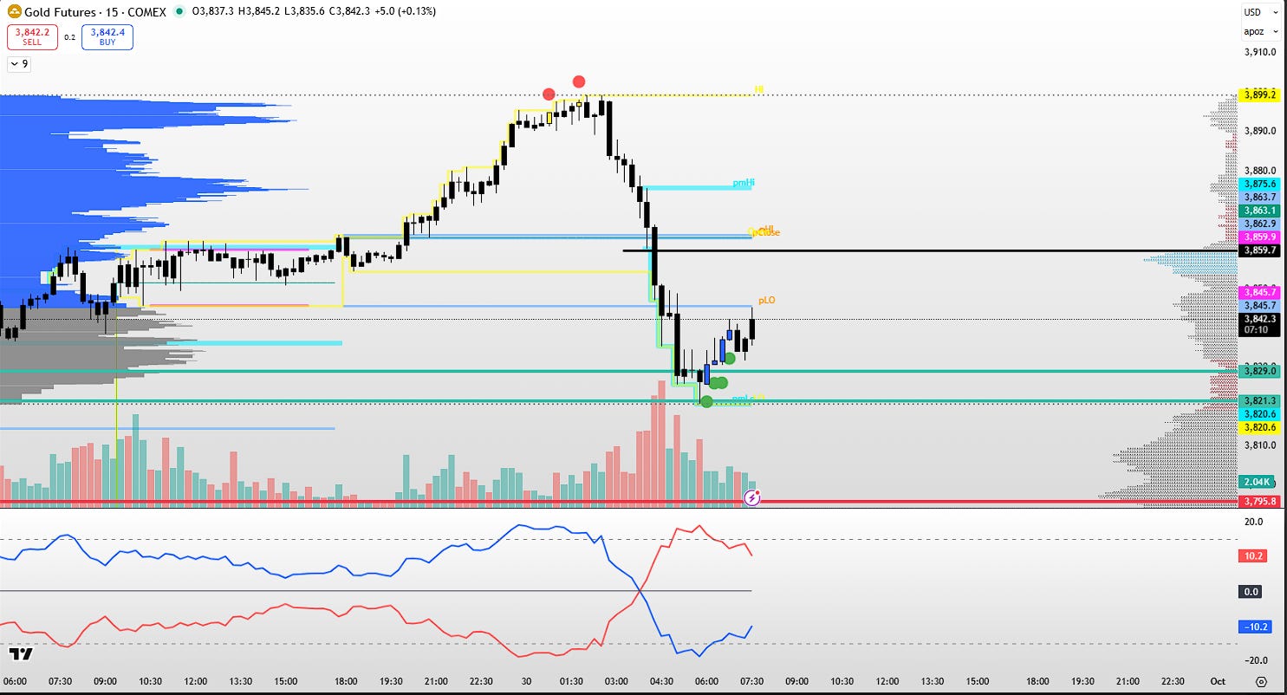Click the yellow 3,899.2 price label

coord(1260,94)
